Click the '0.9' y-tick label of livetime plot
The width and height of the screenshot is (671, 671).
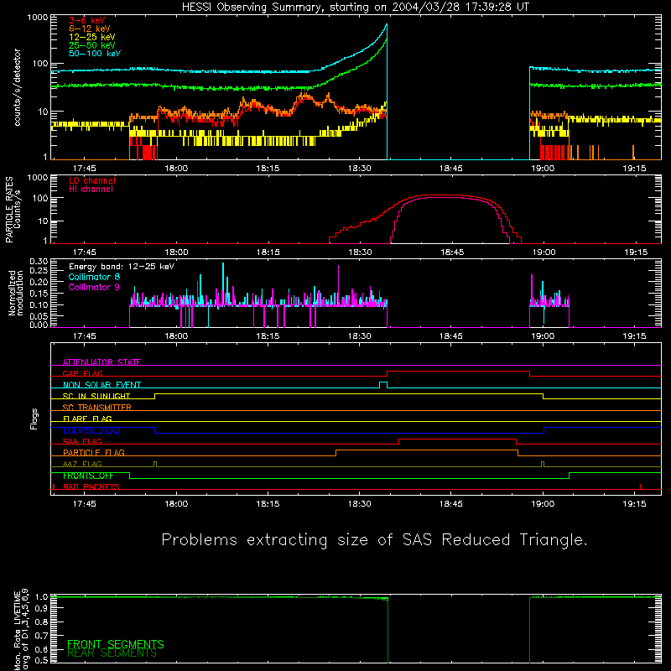coord(41,607)
